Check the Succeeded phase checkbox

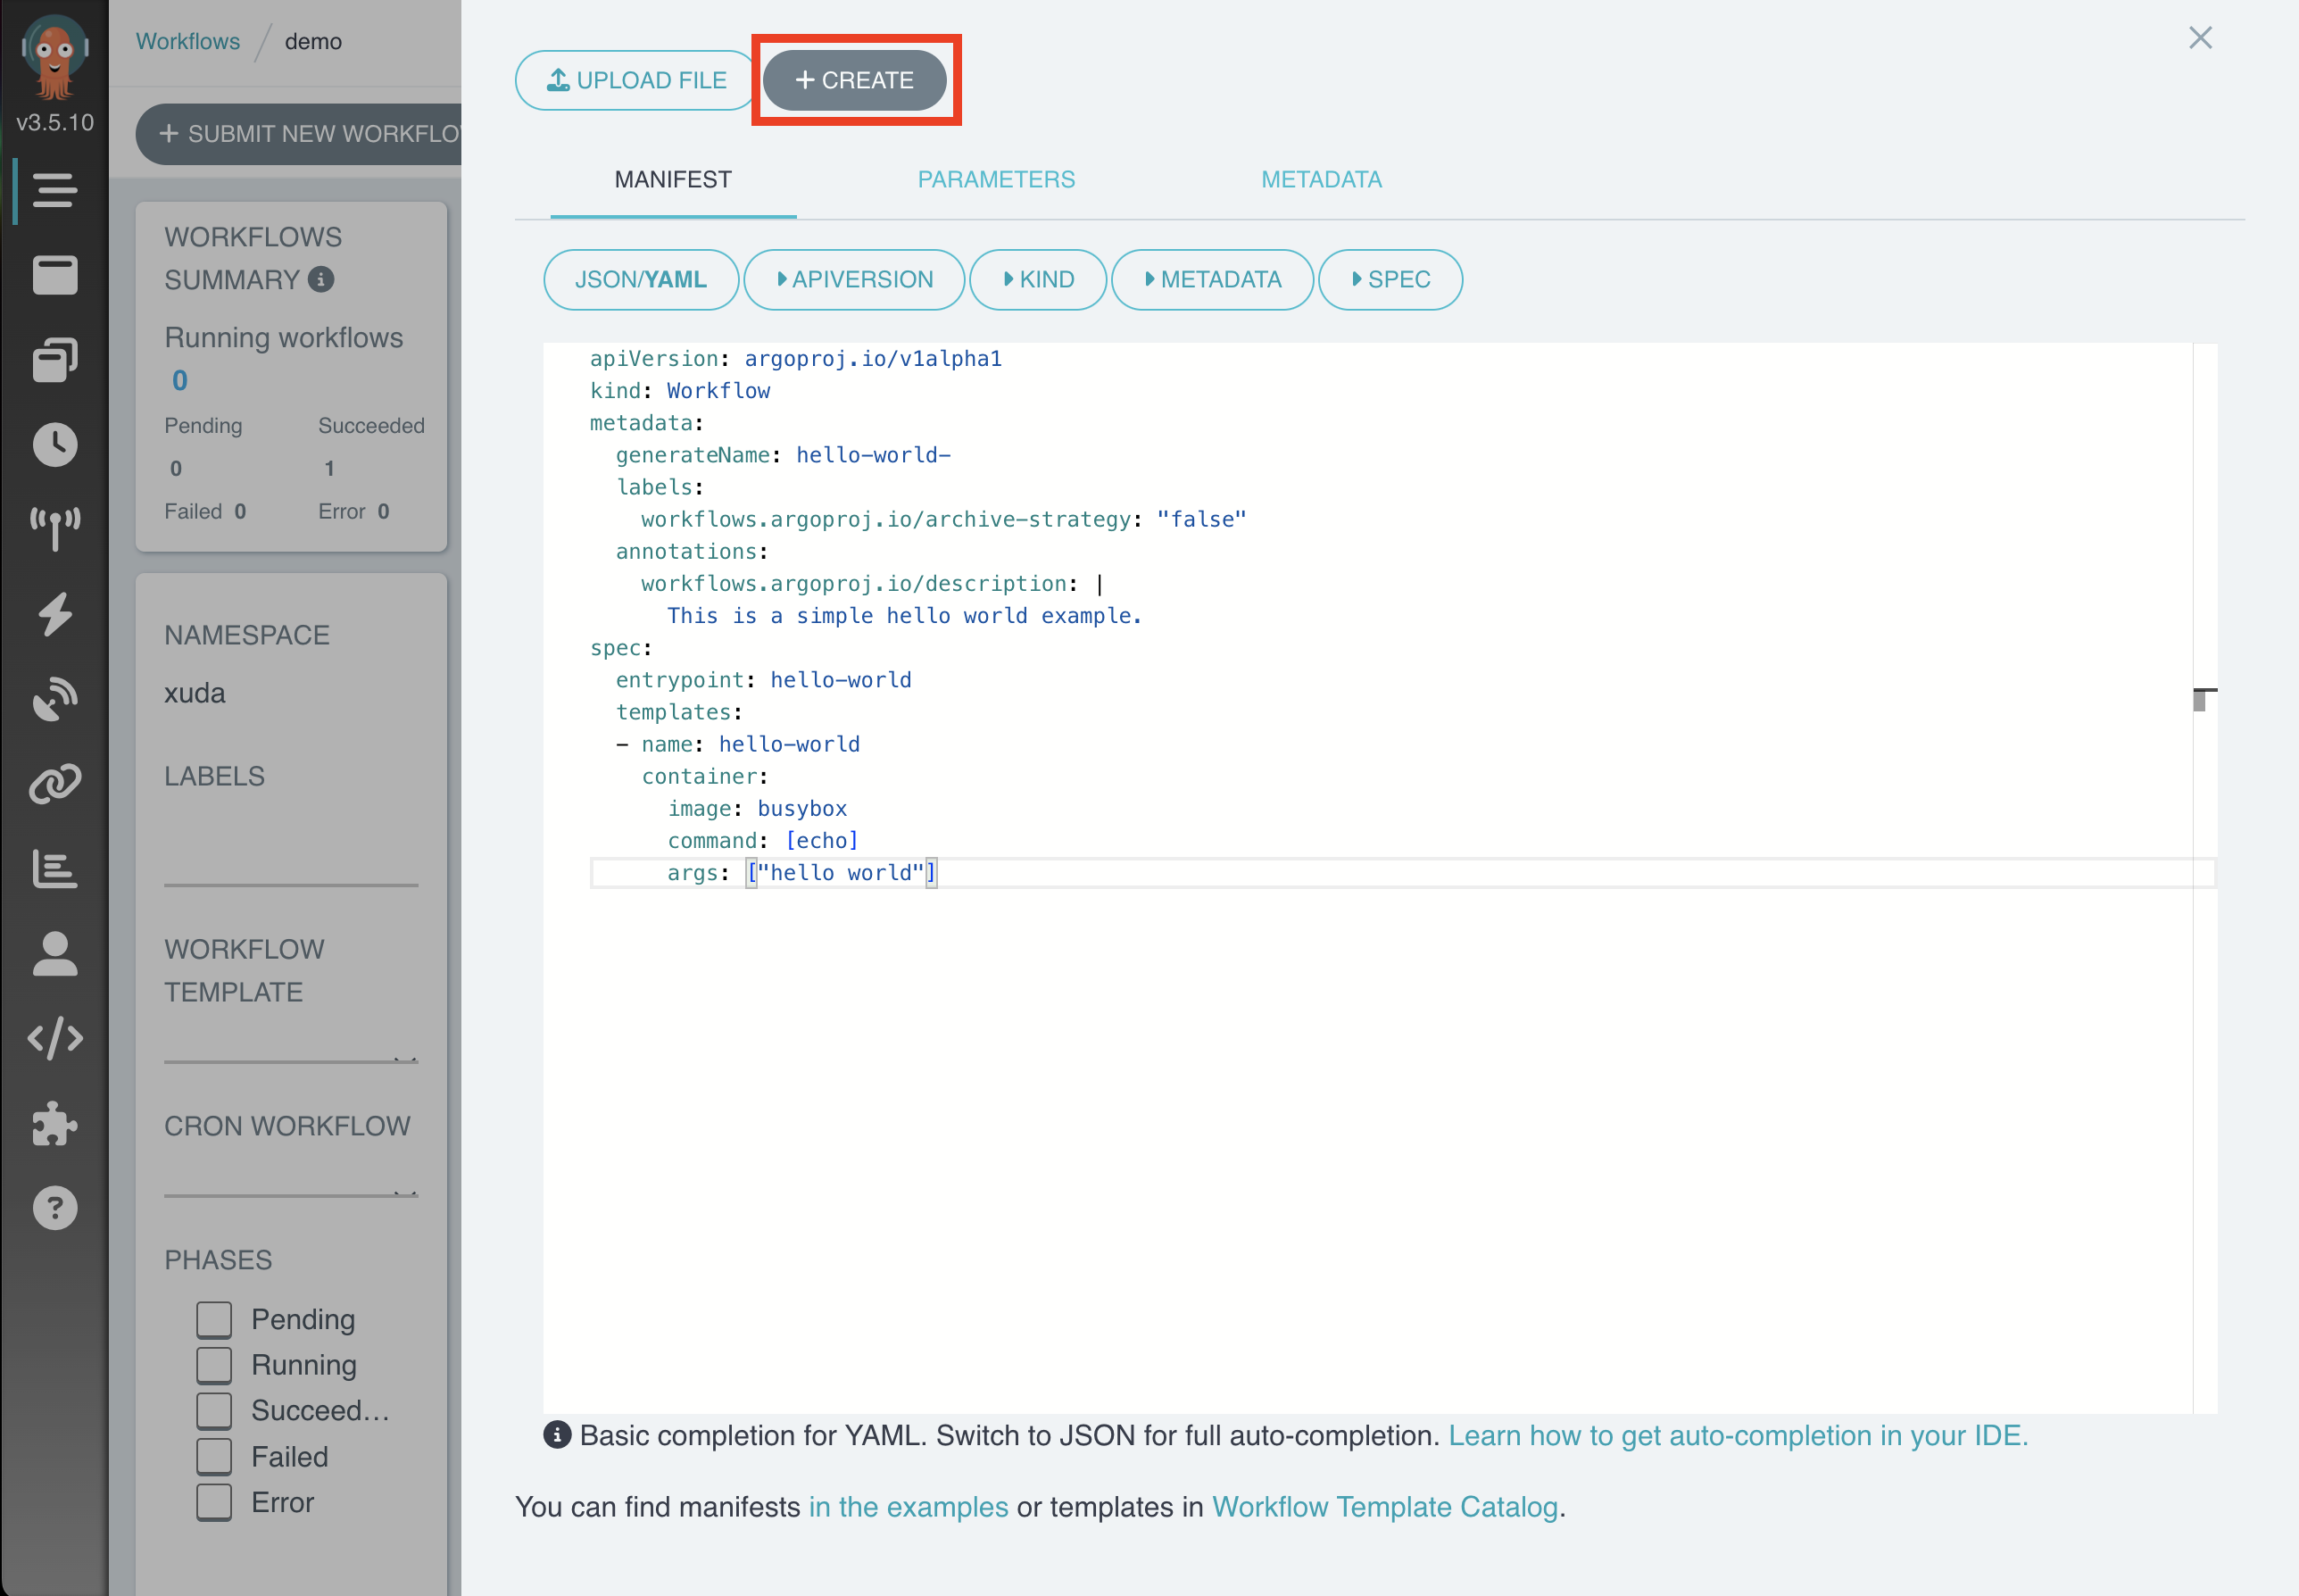(214, 1411)
